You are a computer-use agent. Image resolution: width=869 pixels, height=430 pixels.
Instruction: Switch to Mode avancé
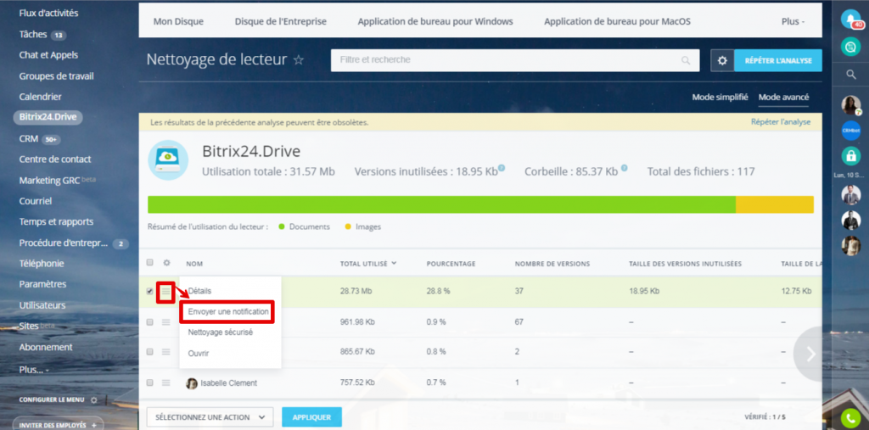[783, 97]
